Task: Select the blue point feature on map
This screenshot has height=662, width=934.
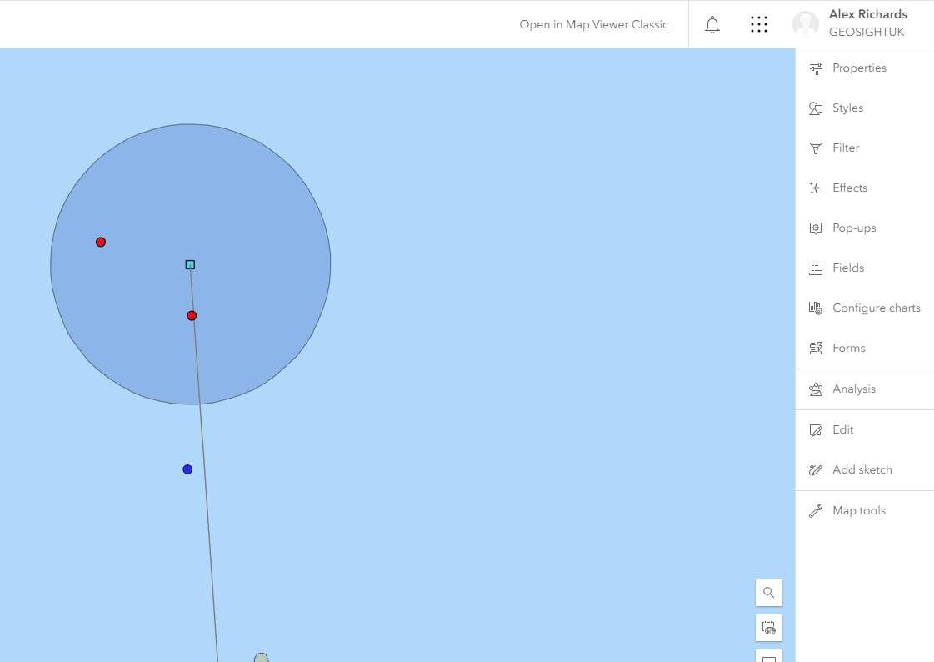Action: coord(187,469)
